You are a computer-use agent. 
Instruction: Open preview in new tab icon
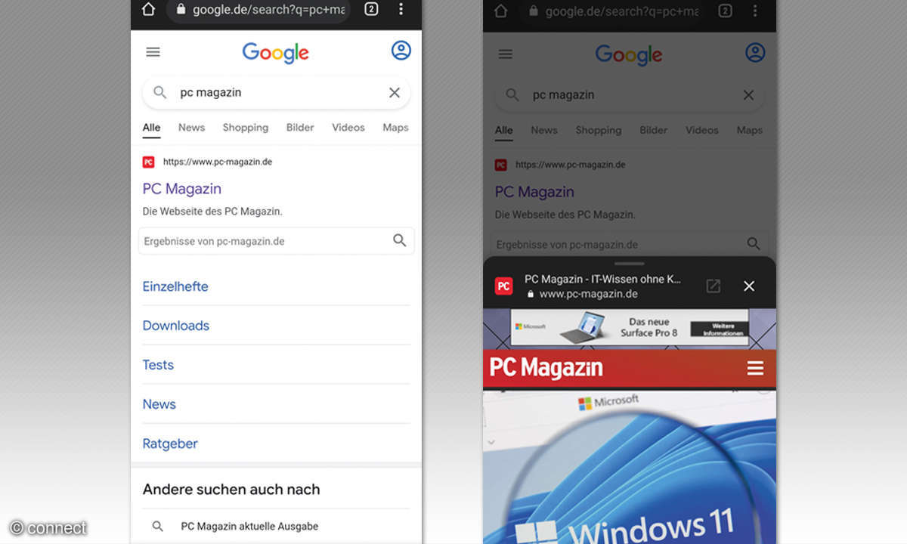point(713,286)
